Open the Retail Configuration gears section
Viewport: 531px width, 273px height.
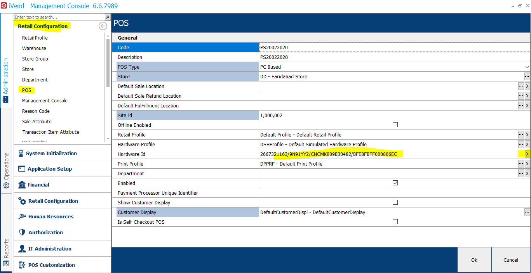[x=63, y=201]
